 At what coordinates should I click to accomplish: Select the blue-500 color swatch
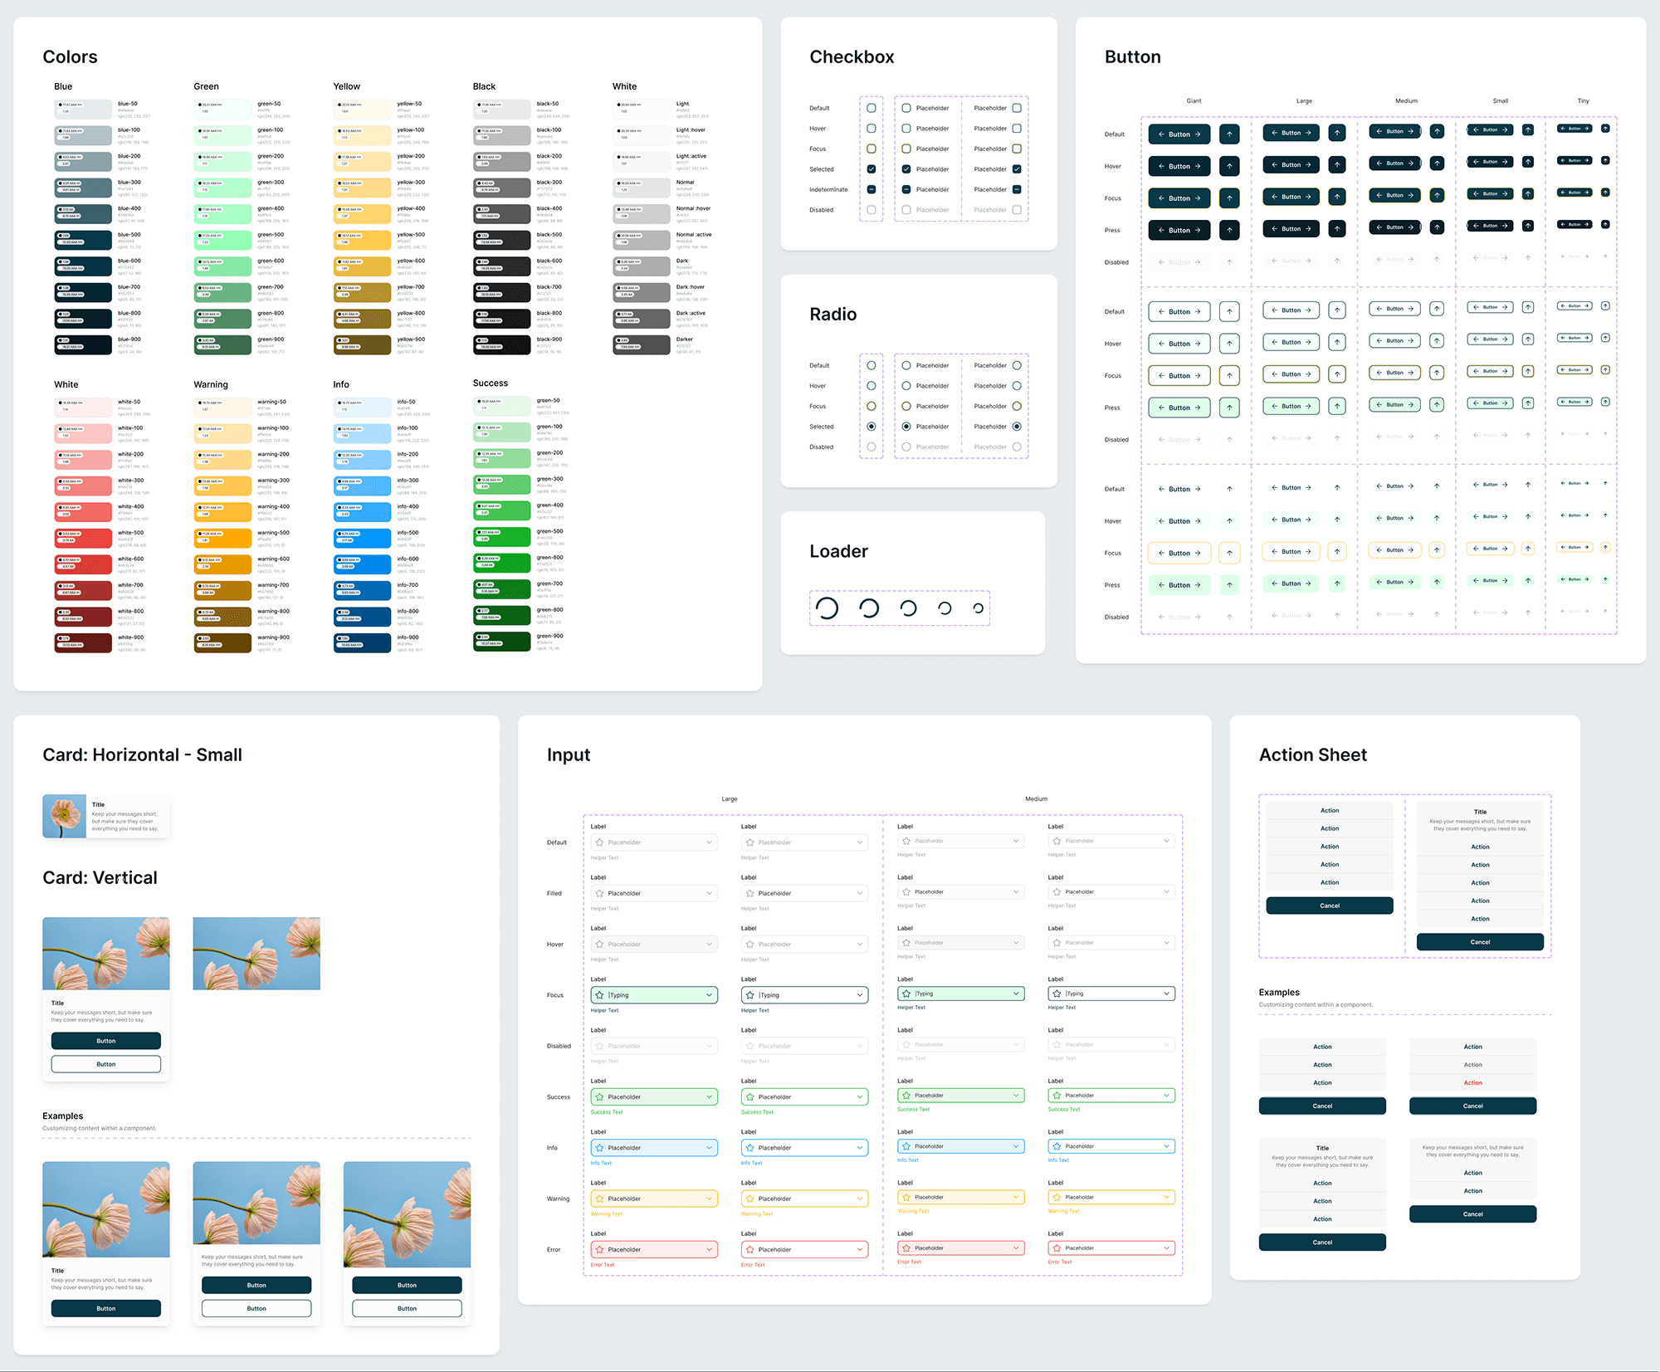[x=83, y=240]
